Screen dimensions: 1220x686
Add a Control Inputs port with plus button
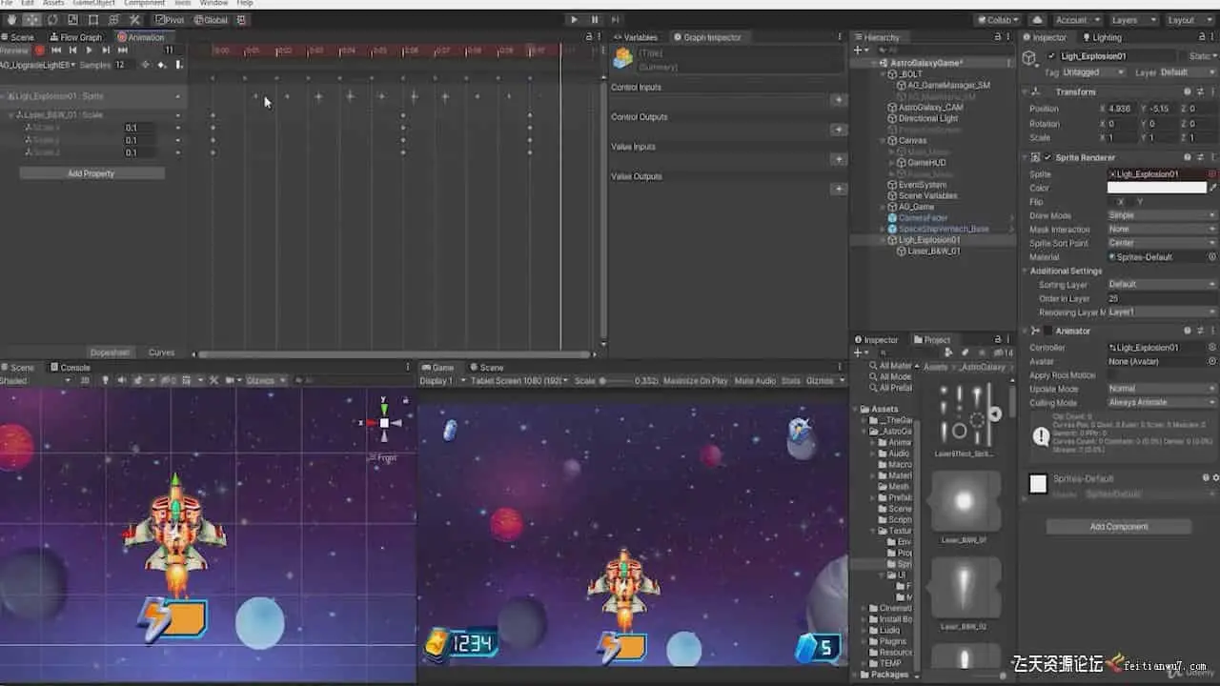point(839,99)
